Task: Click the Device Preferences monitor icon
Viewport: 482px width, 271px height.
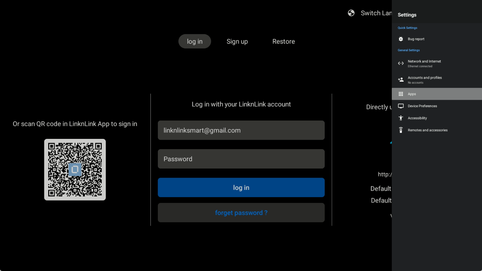Action: pyautogui.click(x=401, y=106)
